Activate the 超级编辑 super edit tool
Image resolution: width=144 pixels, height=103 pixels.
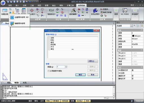point(73,12)
